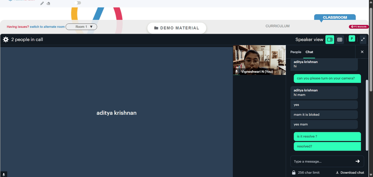Screen dimensions: 373x177
Task: Click the '256 char limit' text
Action: [x=309, y=173]
